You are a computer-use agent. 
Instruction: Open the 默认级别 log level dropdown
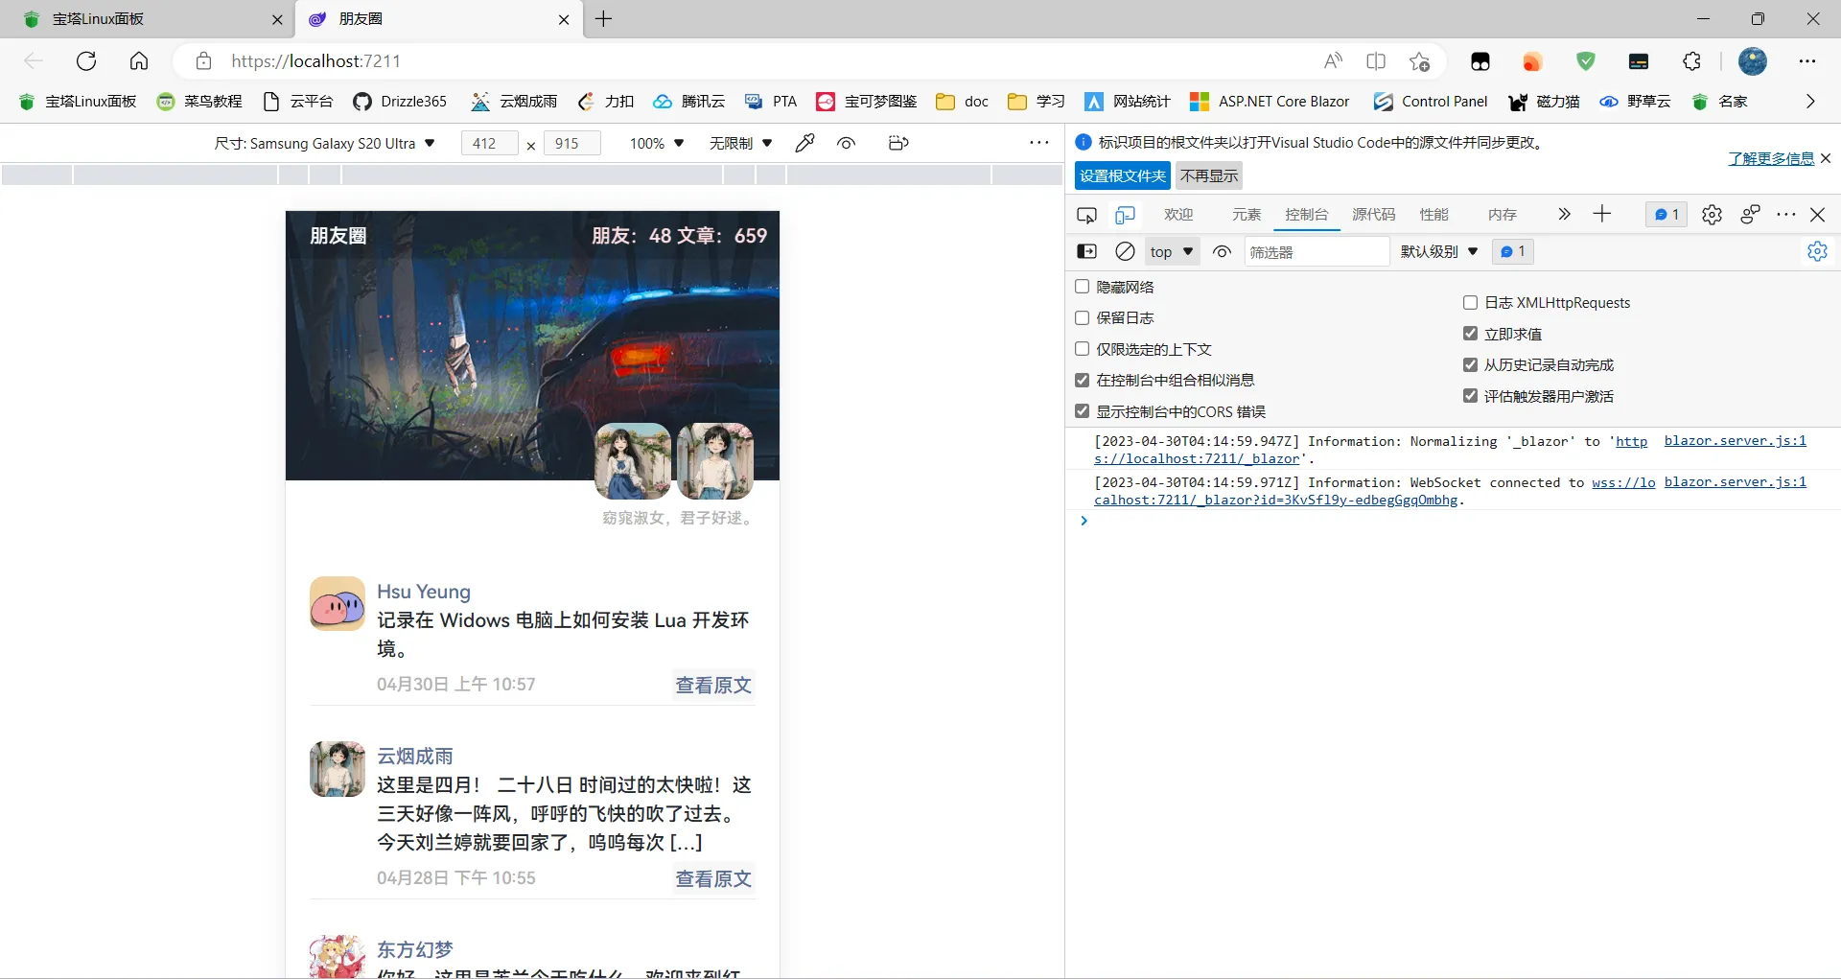click(1439, 251)
